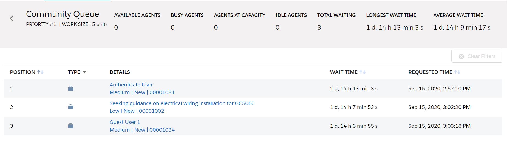Open the GC5060 electrical wiring case link
Image resolution: width=507 pixels, height=145 pixels.
point(182,103)
